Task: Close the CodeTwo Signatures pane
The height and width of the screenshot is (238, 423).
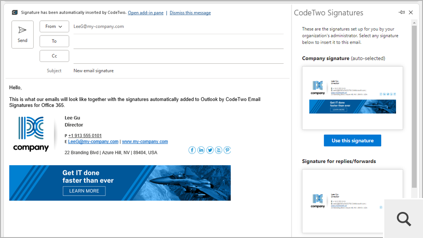Action: (x=411, y=13)
